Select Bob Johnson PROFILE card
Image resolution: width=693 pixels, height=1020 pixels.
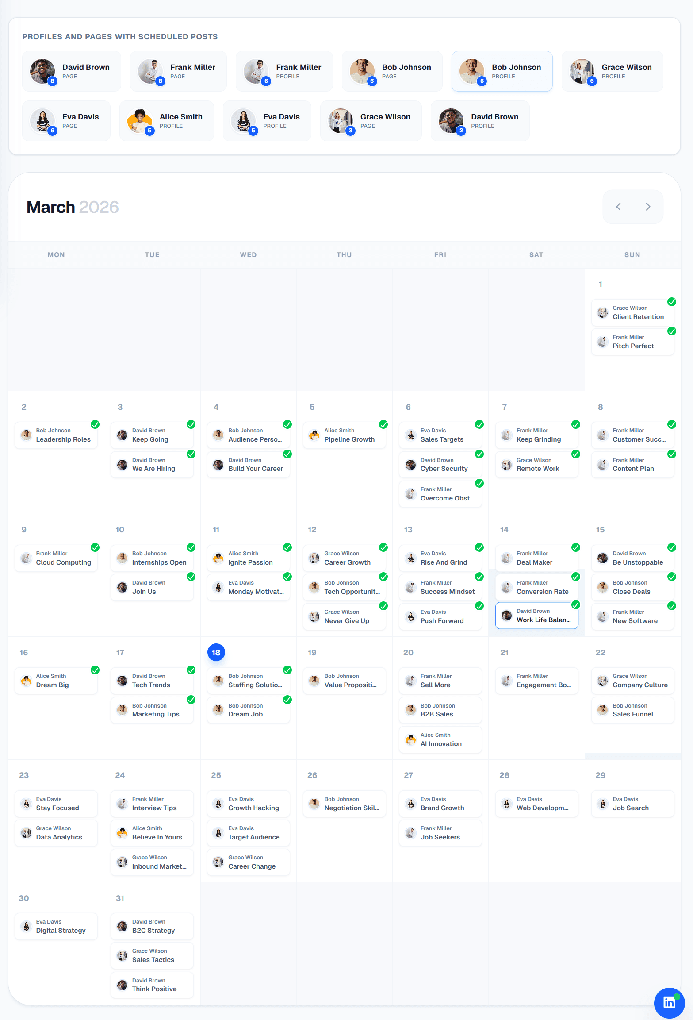502,71
